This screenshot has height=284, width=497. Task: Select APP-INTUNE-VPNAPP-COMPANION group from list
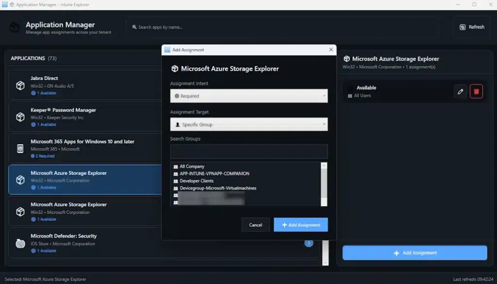(214, 174)
